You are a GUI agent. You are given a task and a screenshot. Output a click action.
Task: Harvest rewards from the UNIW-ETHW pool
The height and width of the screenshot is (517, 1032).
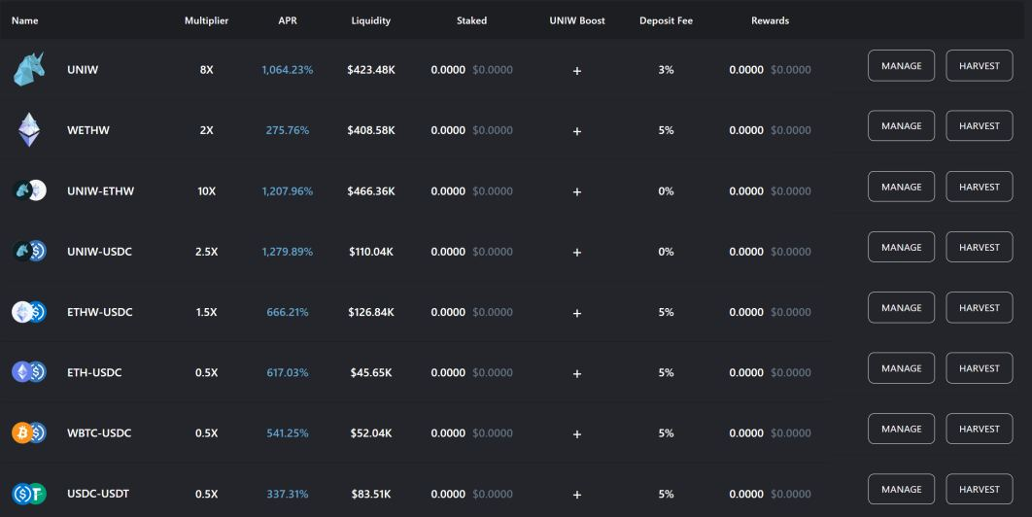pyautogui.click(x=980, y=187)
